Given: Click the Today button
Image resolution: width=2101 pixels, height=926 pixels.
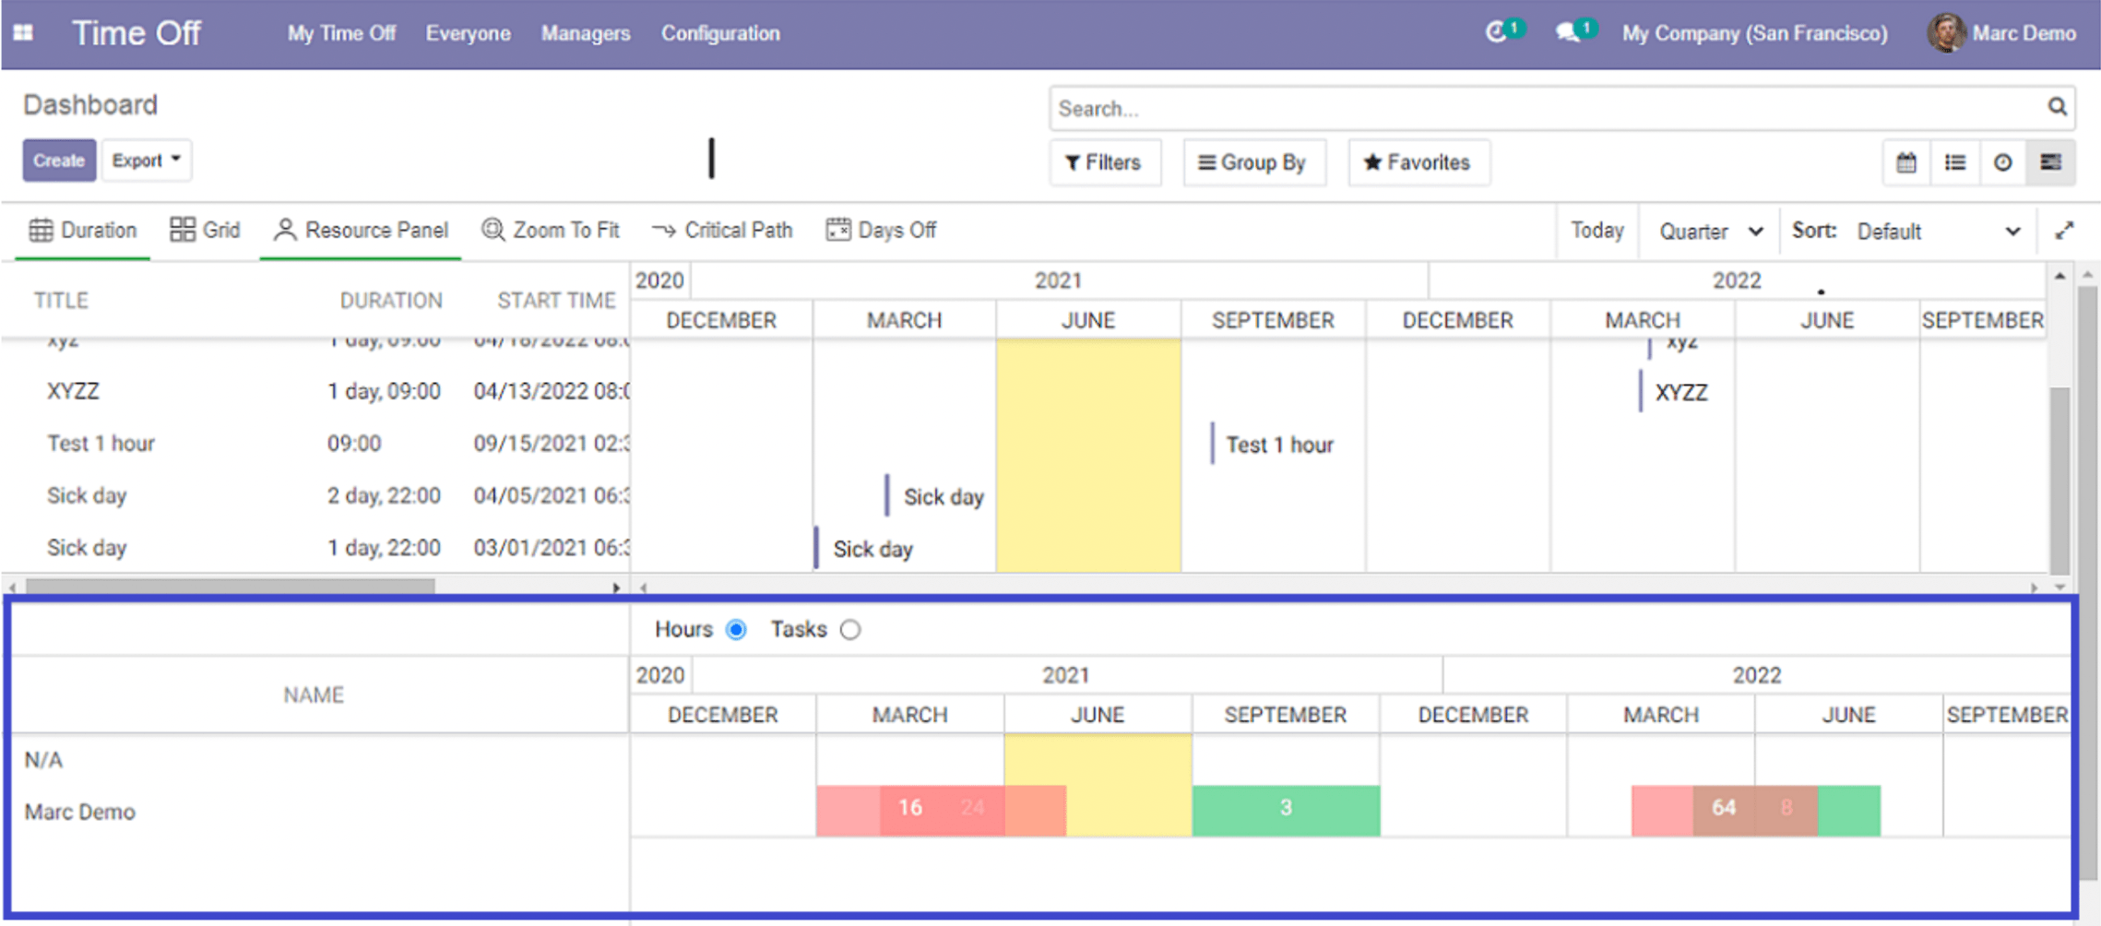Looking at the screenshot, I should tap(1597, 231).
